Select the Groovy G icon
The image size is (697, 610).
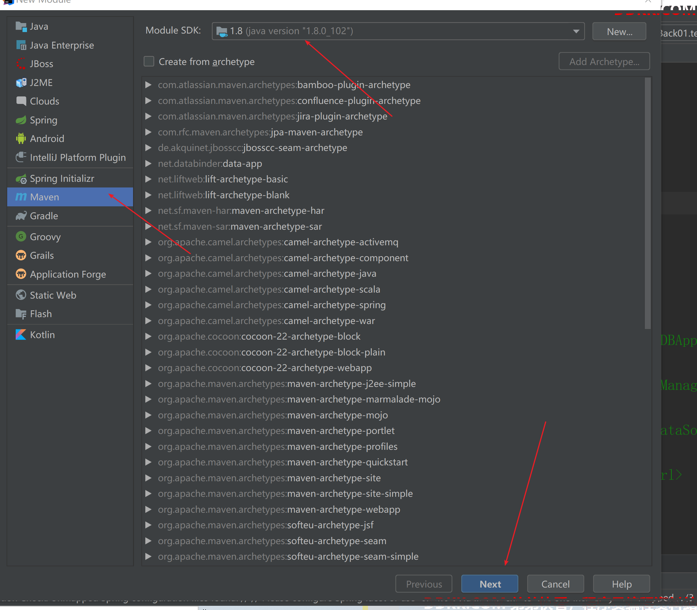click(21, 237)
